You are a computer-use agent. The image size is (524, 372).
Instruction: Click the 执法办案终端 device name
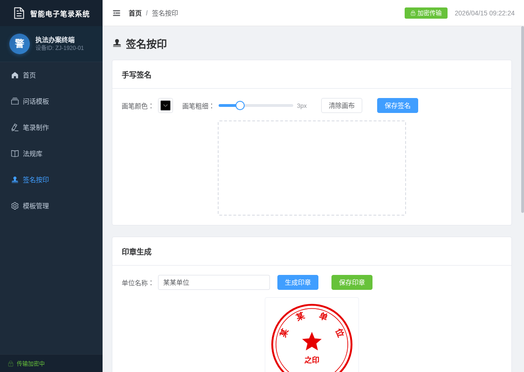tap(55, 40)
